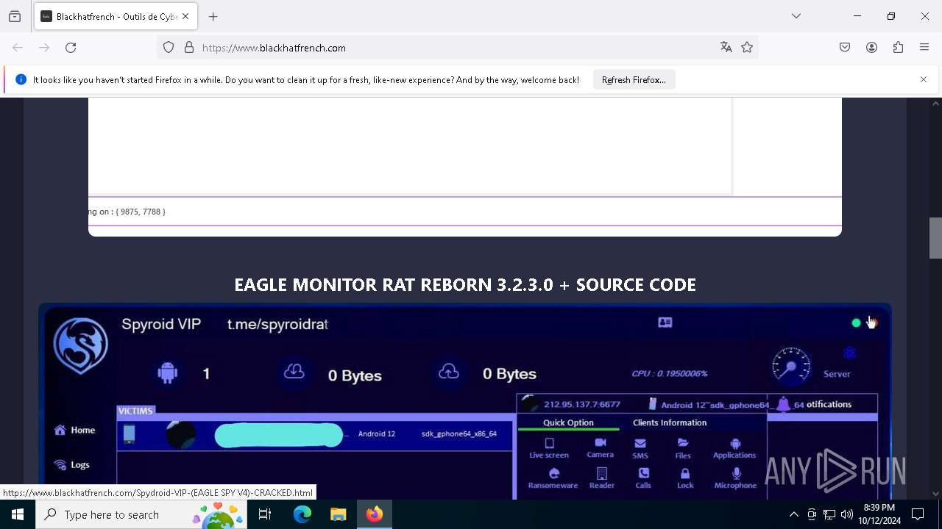Click the 212.95.137.7:6677 address
This screenshot has width=942, height=529.
point(581,404)
